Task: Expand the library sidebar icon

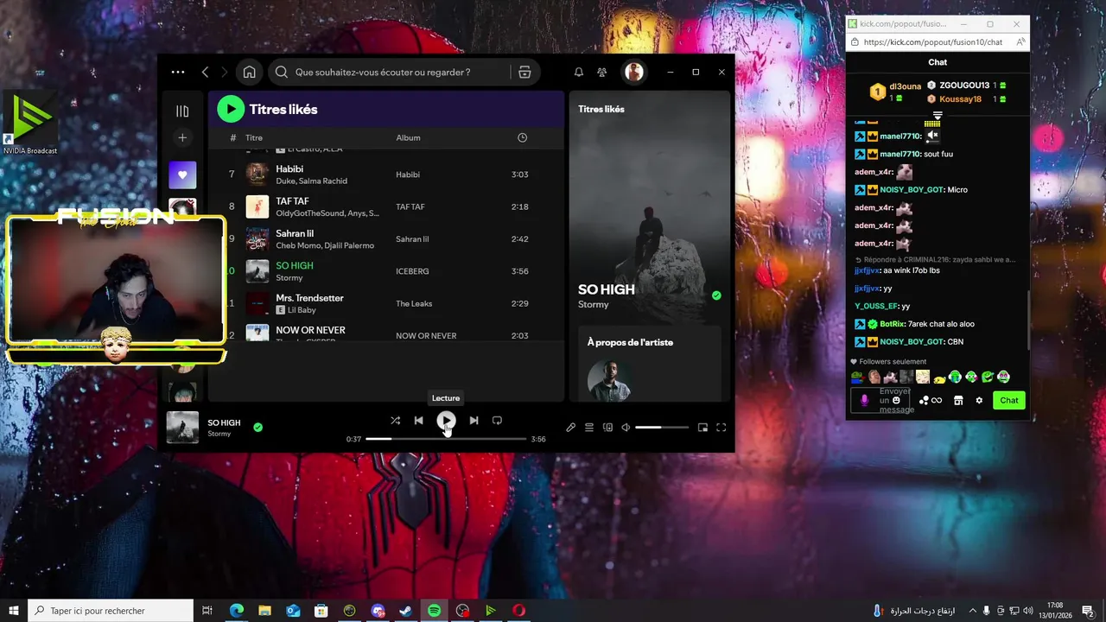Action: coord(182,111)
